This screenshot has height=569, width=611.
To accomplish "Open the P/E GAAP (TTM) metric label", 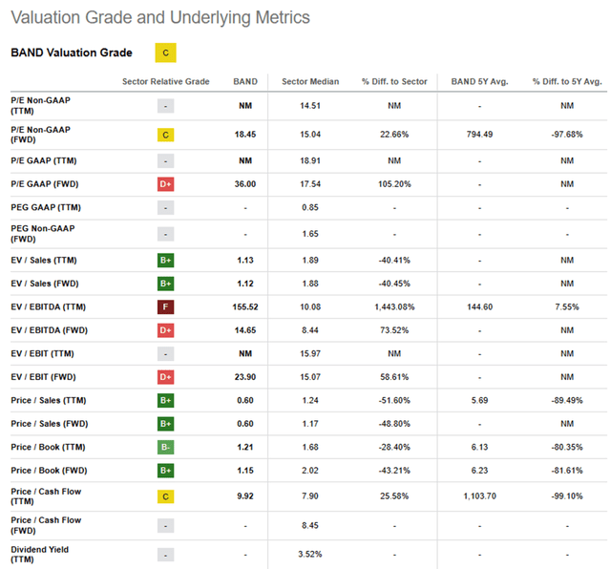I will [44, 160].
